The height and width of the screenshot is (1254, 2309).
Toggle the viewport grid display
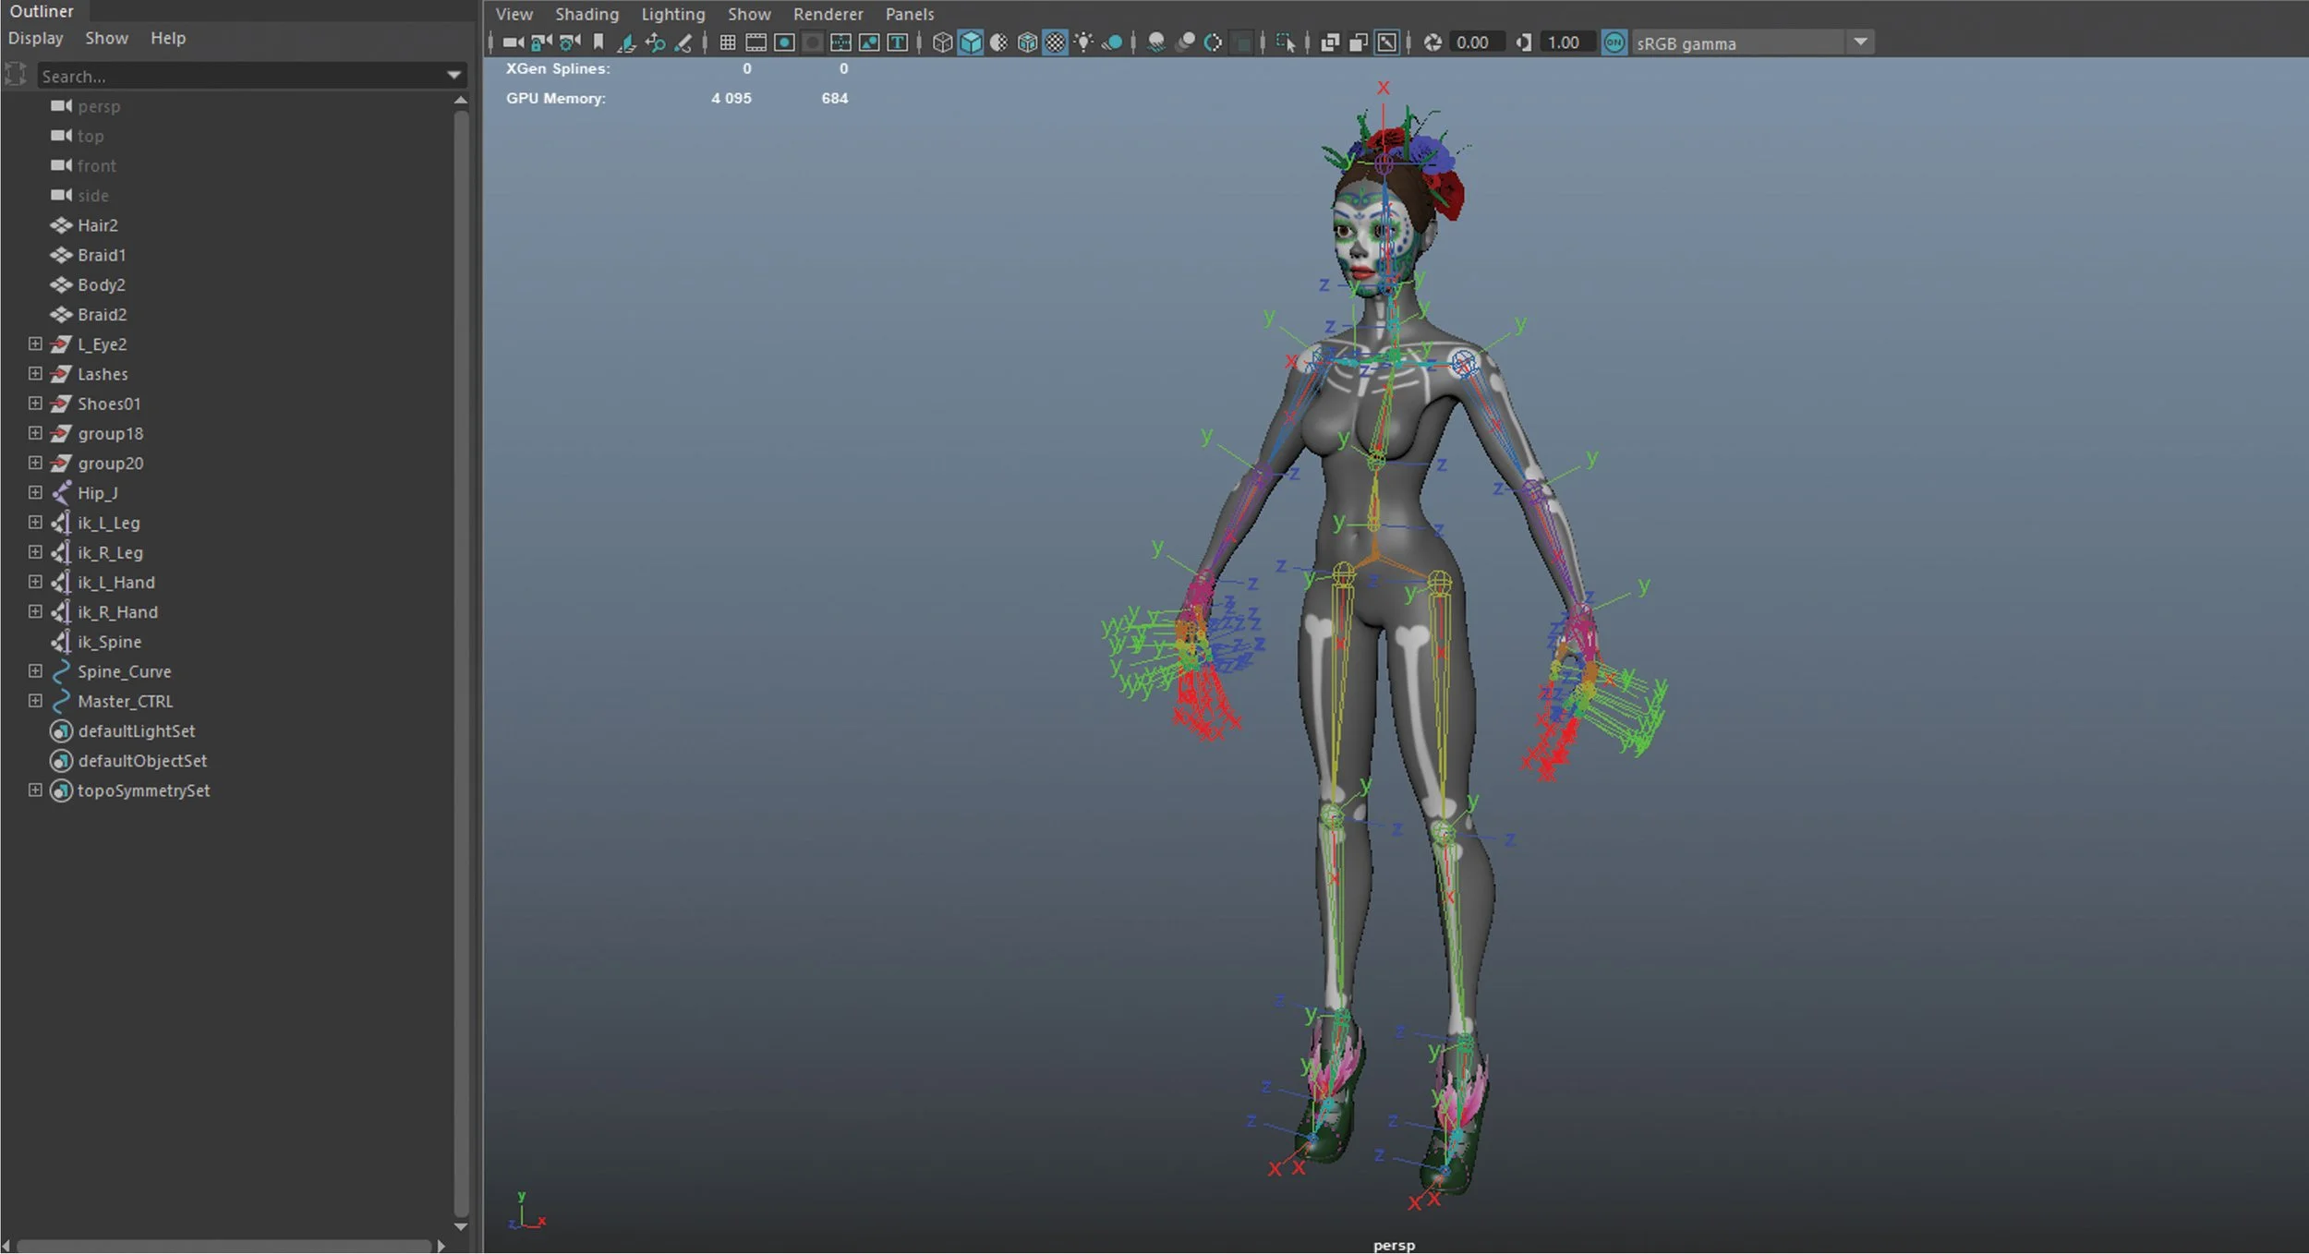click(x=728, y=42)
